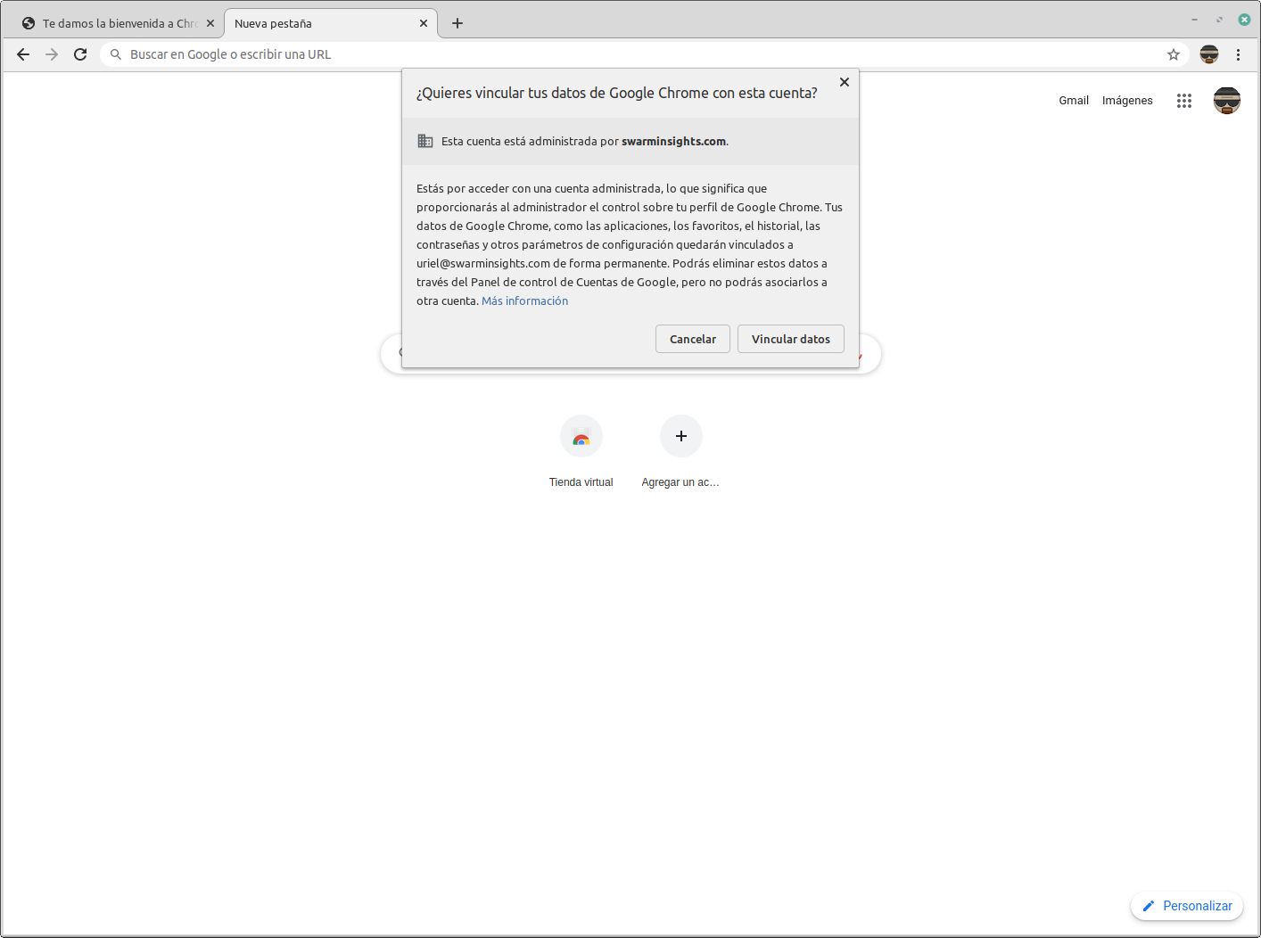Viewport: 1261px width, 938px height.
Task: Open the Google account avatar on page
Action: tap(1227, 101)
